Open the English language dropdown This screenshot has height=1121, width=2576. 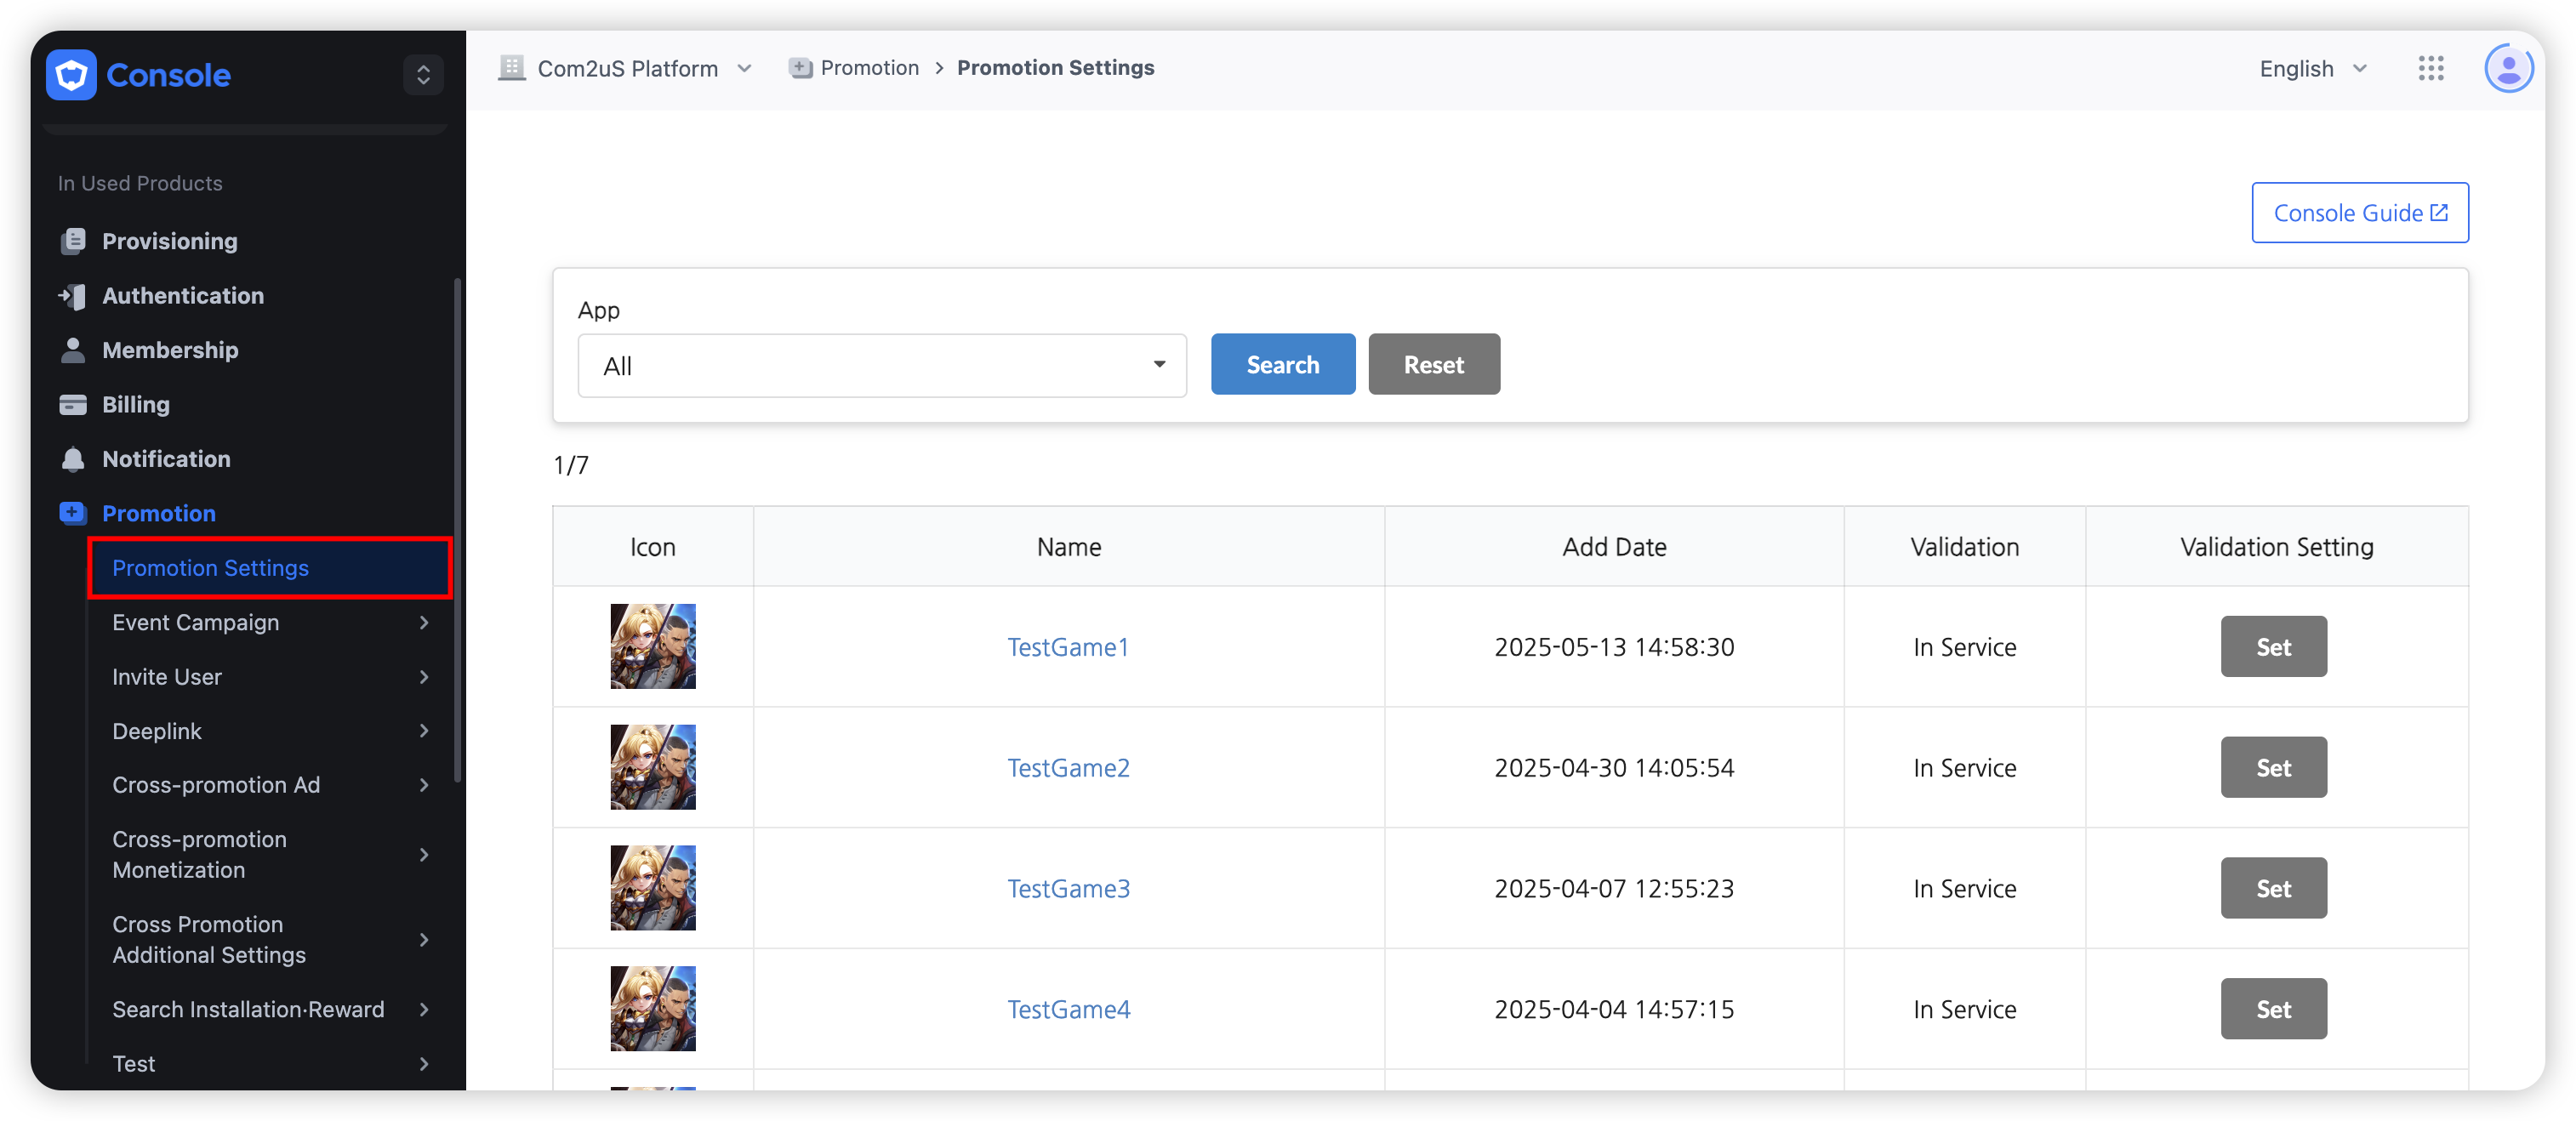(x=2312, y=68)
